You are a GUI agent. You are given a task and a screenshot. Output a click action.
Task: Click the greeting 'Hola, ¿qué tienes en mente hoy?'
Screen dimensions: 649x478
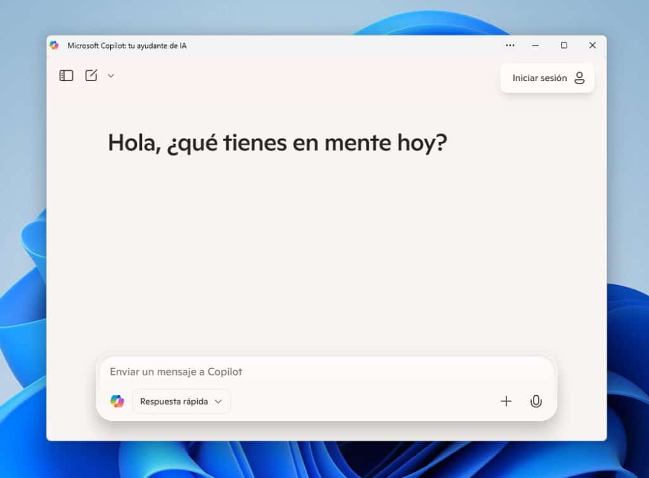[278, 143]
